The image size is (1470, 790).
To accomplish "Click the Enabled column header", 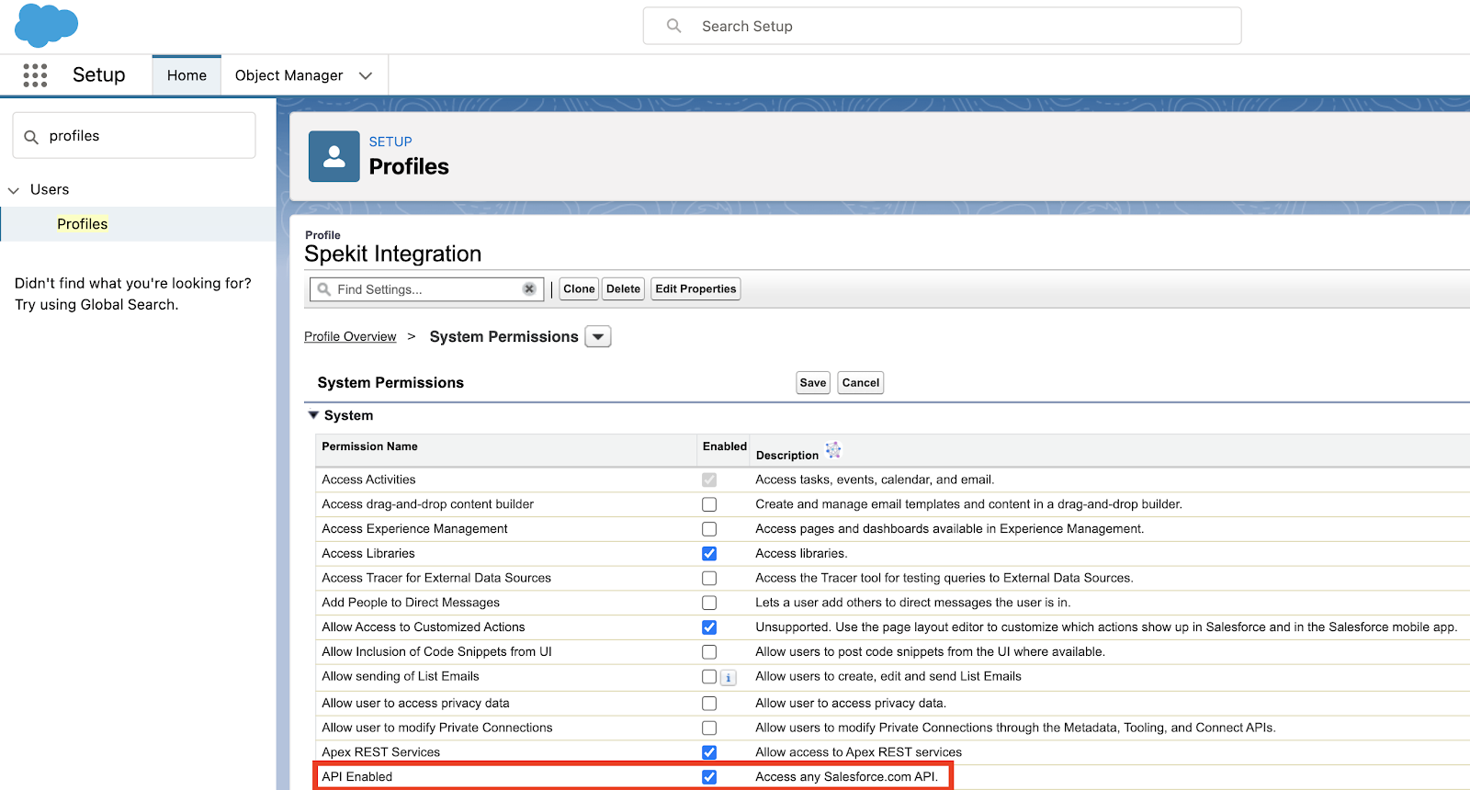I will (x=724, y=446).
